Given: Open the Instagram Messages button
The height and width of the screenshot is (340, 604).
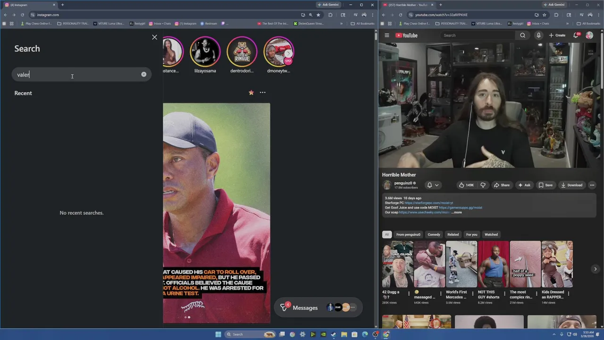Looking at the screenshot, I should pyautogui.click(x=318, y=307).
